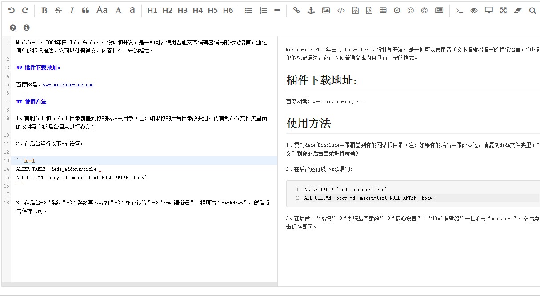The width and height of the screenshot is (540, 296).
Task: Apply H3 heading style
Action: point(182,10)
